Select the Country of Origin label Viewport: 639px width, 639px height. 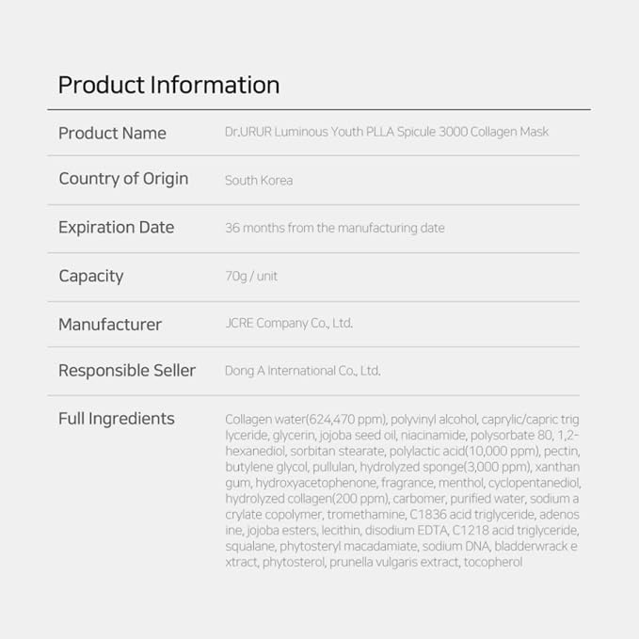(123, 179)
